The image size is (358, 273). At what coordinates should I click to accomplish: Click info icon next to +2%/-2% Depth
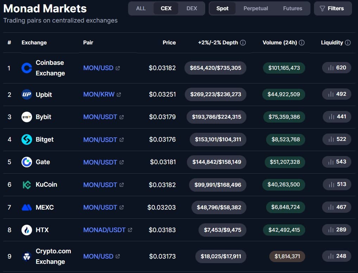243,43
